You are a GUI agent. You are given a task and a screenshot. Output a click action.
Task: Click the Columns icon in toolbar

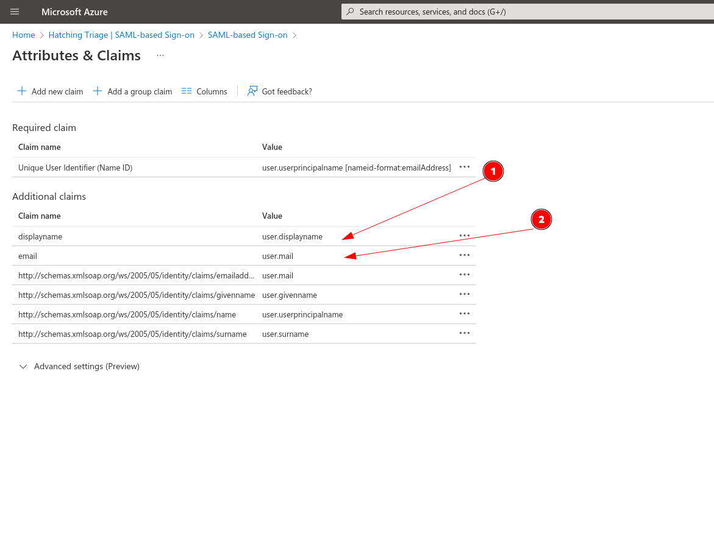point(187,91)
